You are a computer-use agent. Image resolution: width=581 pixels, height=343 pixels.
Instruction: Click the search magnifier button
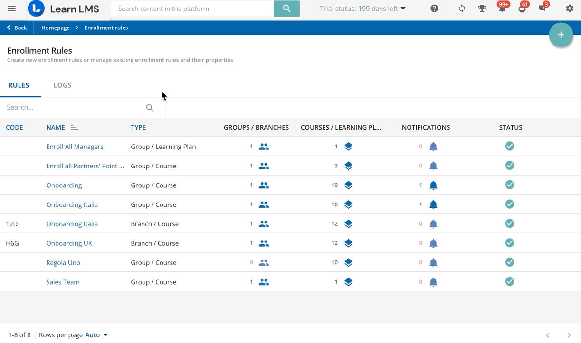click(286, 9)
